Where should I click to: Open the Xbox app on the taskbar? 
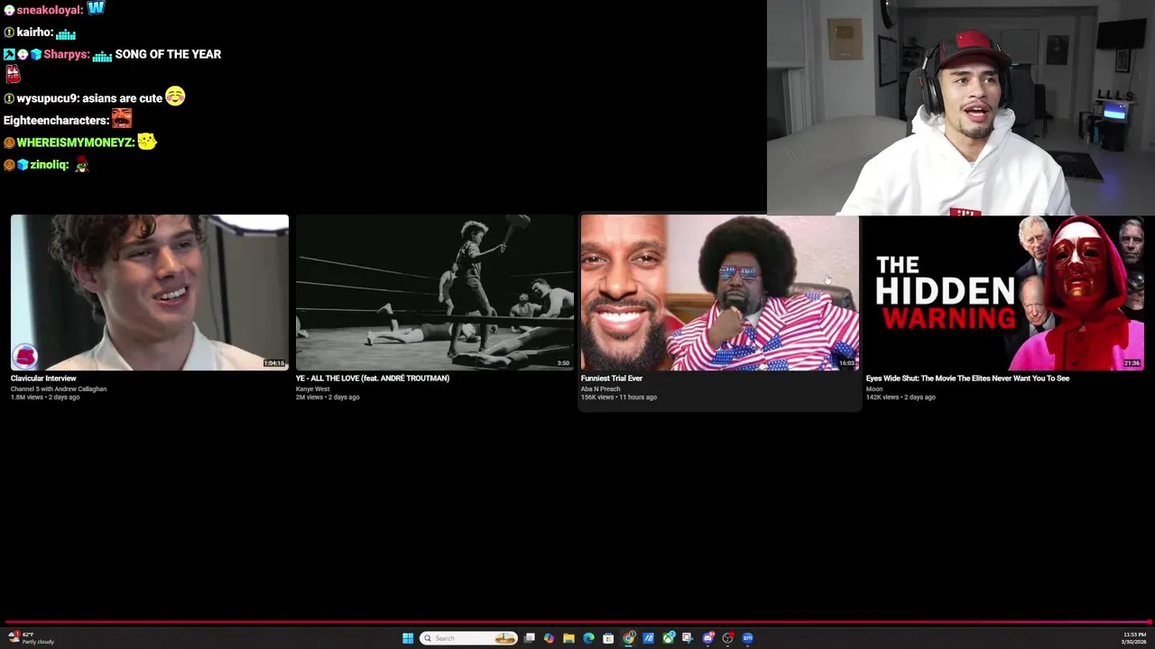coord(669,638)
